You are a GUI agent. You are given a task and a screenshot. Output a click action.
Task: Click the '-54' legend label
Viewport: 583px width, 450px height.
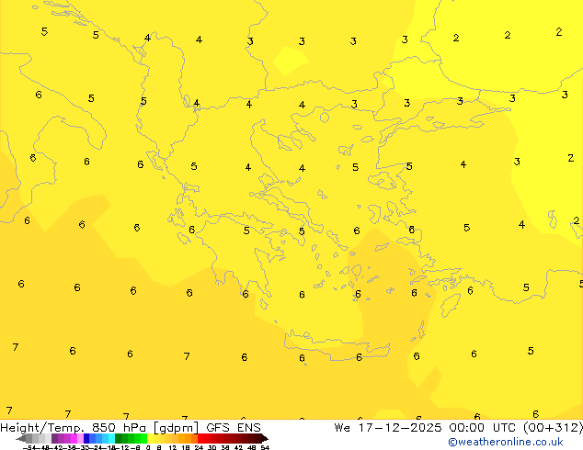[x=29, y=447]
